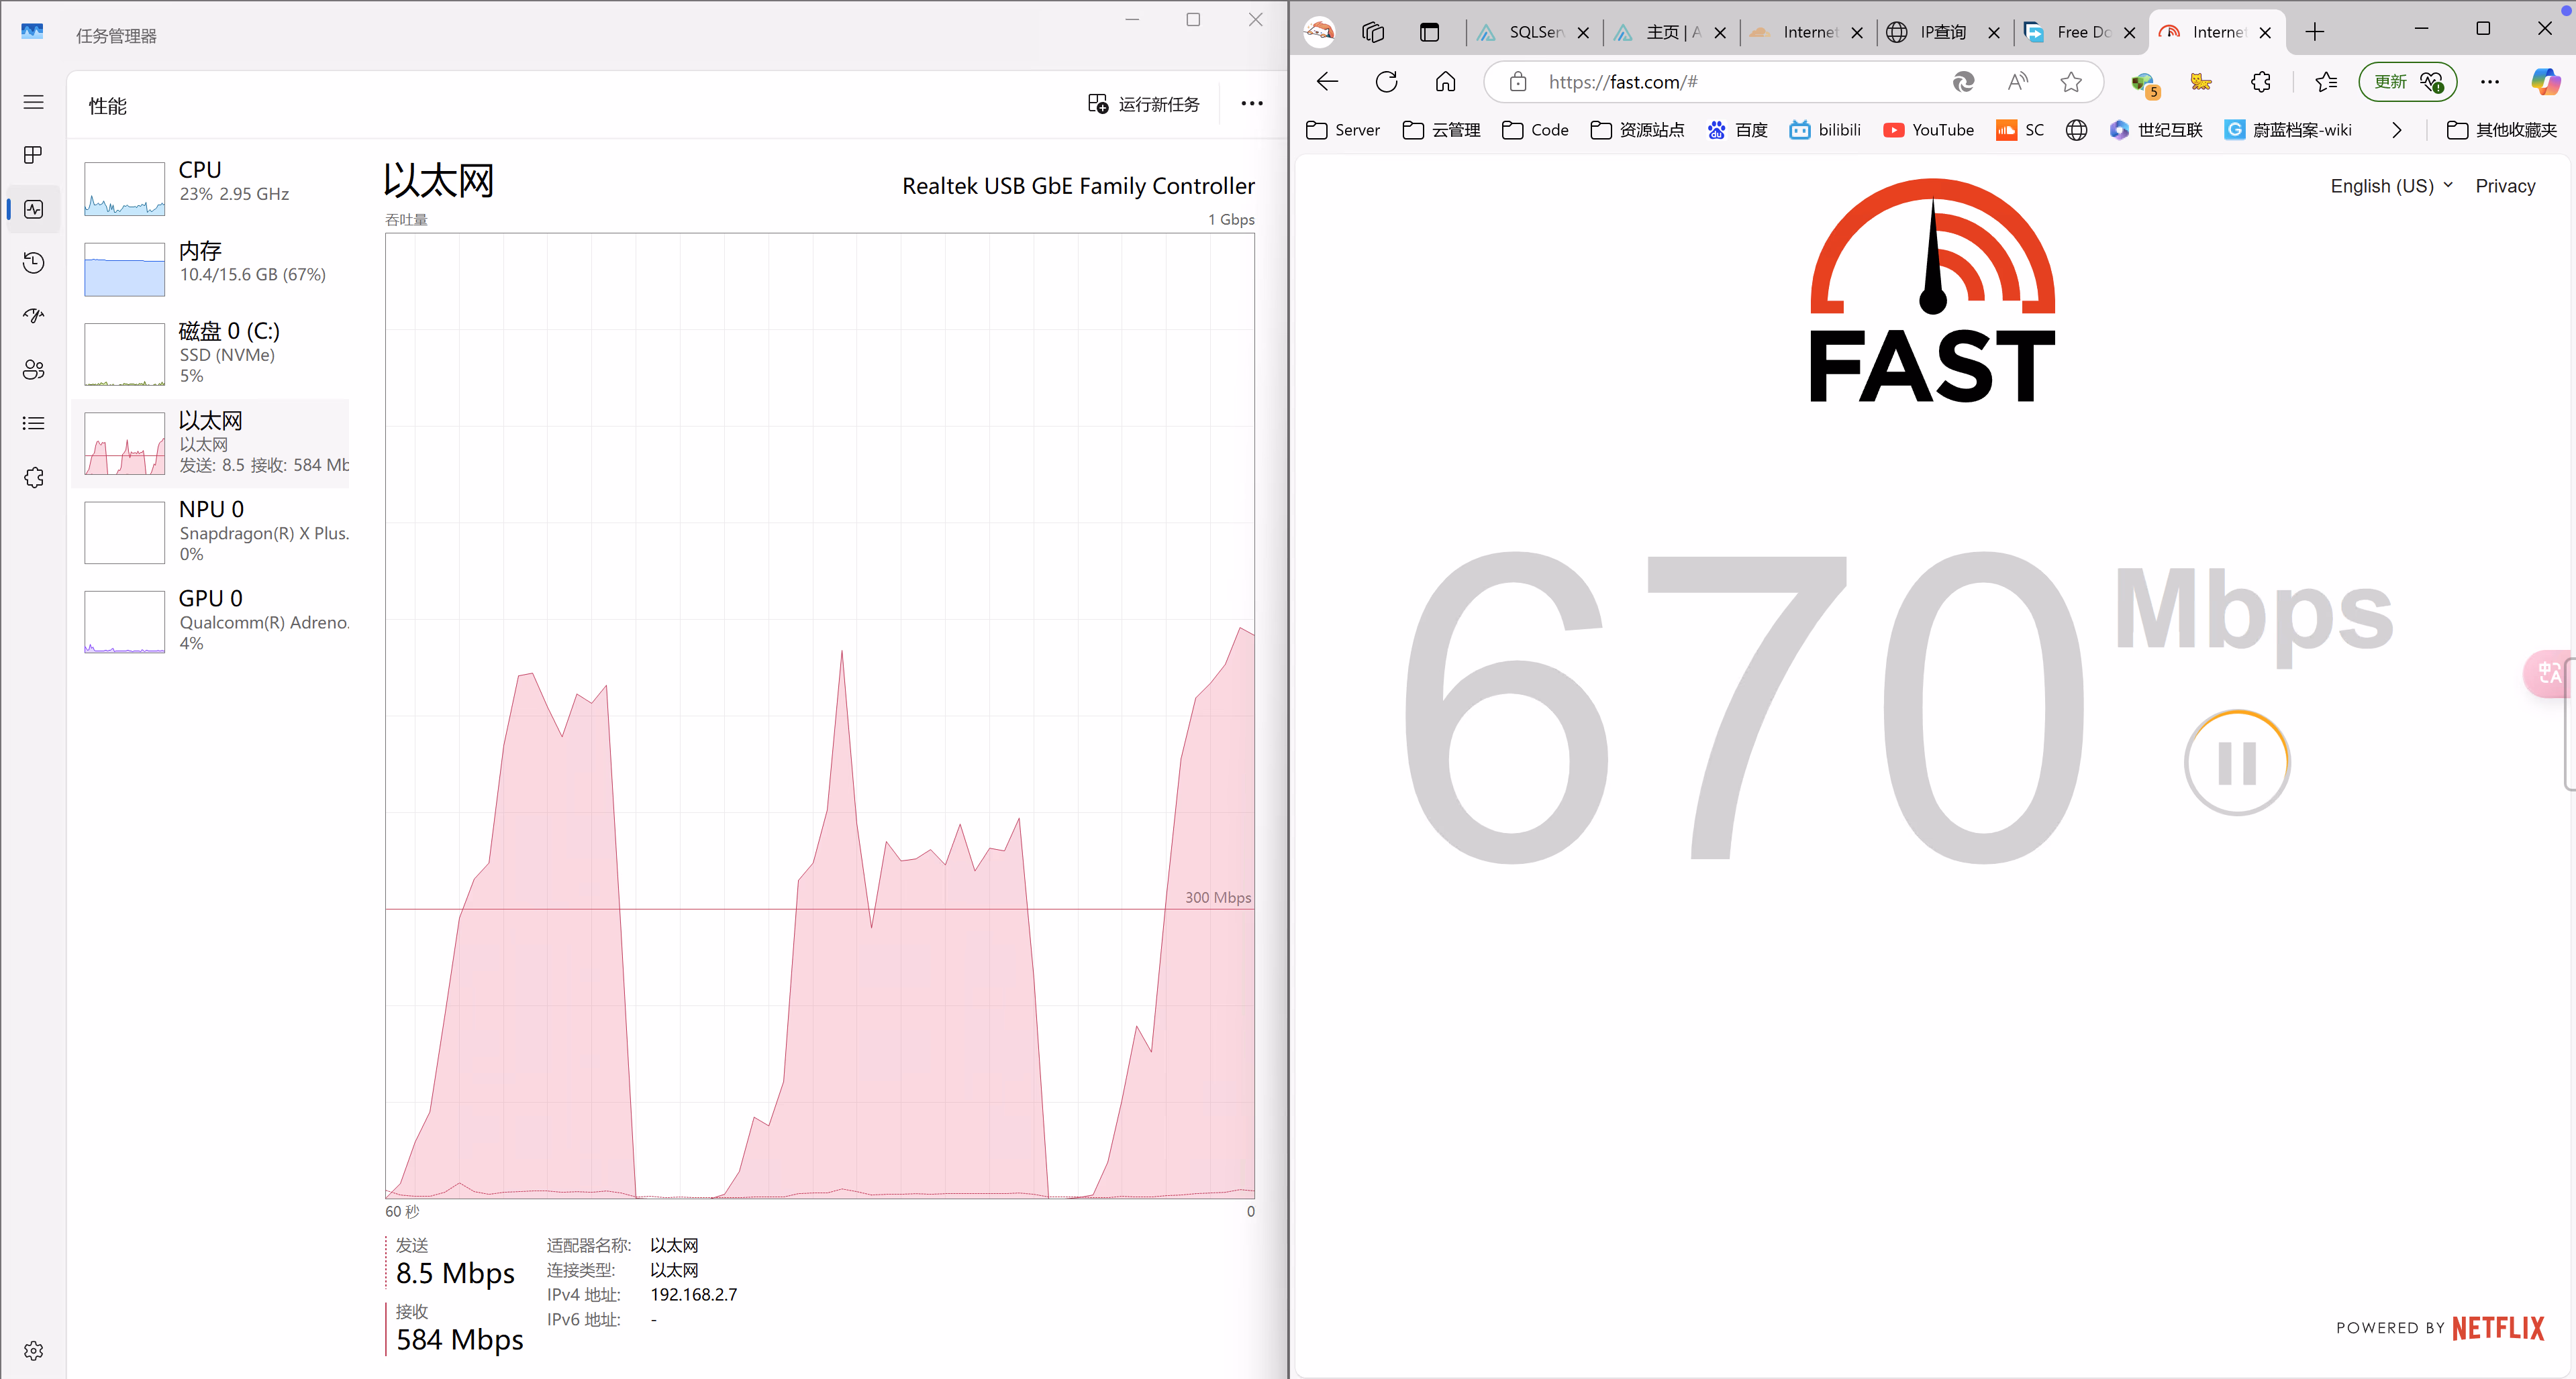Open App history sidebar icon
The height and width of the screenshot is (1379, 2576).
(x=33, y=263)
